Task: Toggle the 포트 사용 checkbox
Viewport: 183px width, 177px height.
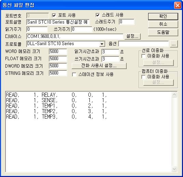Action: [54, 15]
